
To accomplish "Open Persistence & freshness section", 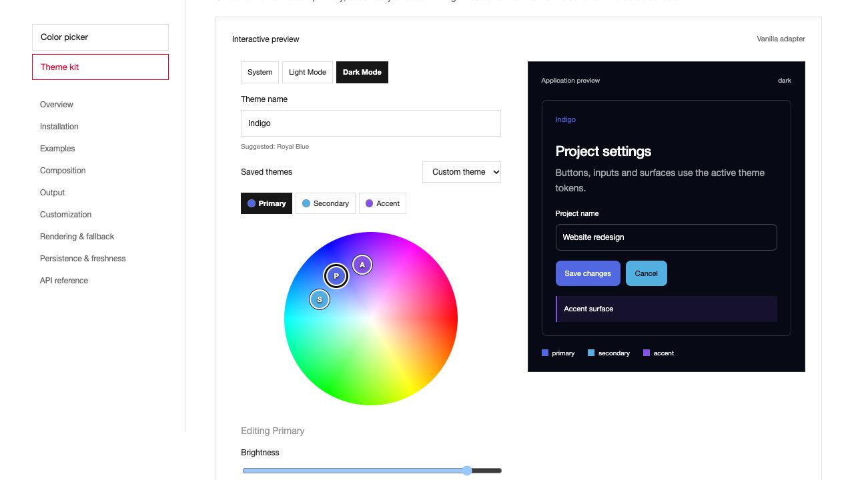I will pos(83,259).
